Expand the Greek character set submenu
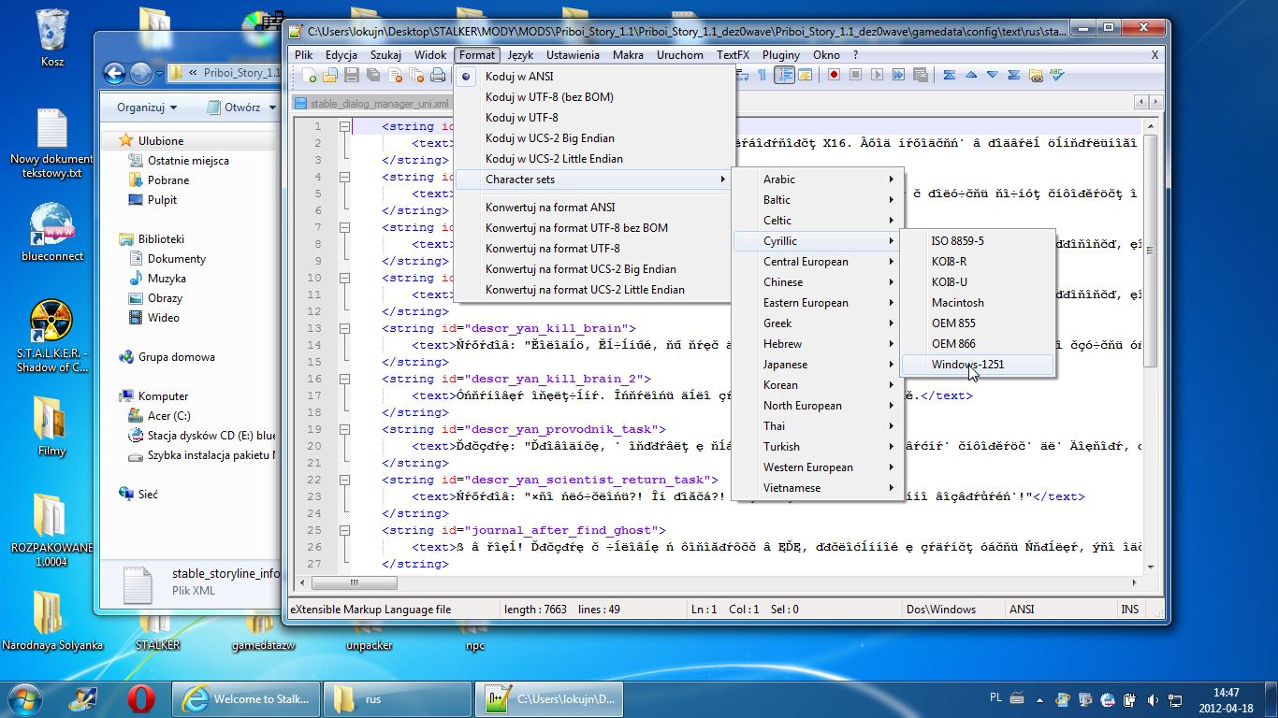Image resolution: width=1278 pixels, height=718 pixels. pos(817,323)
